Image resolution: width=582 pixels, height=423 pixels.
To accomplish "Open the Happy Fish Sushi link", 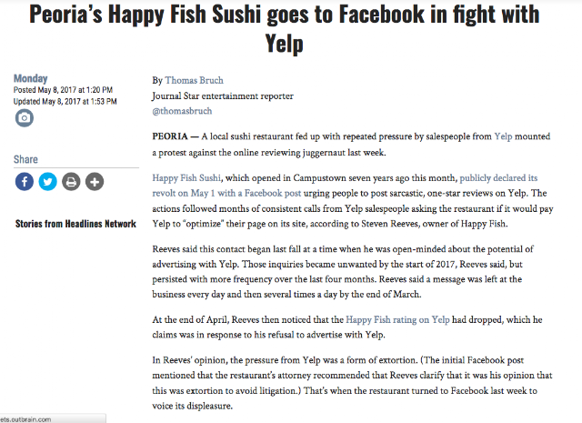I will [186, 178].
